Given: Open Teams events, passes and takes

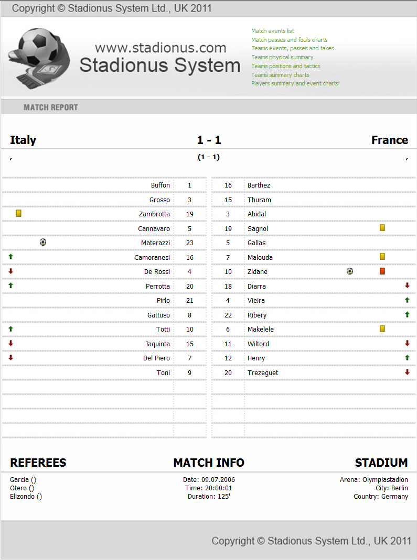Looking at the screenshot, I should [293, 48].
